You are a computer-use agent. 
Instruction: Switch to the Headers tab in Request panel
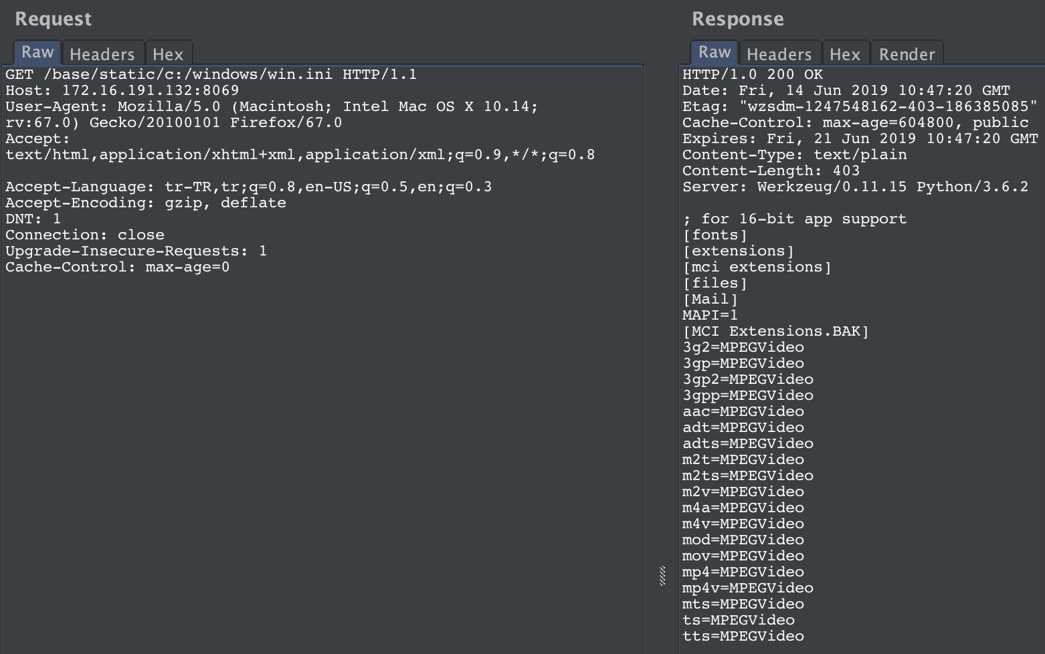point(102,53)
